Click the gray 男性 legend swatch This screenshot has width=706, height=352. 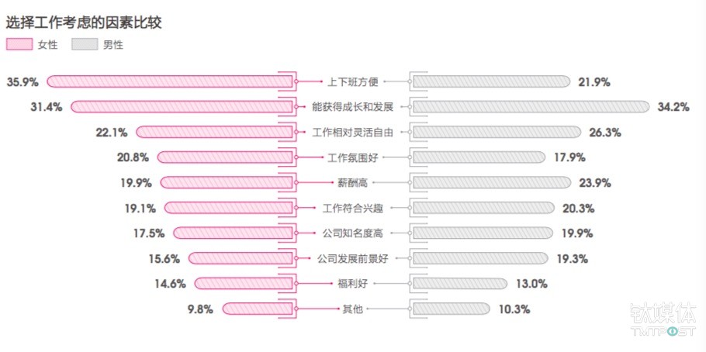(x=85, y=44)
